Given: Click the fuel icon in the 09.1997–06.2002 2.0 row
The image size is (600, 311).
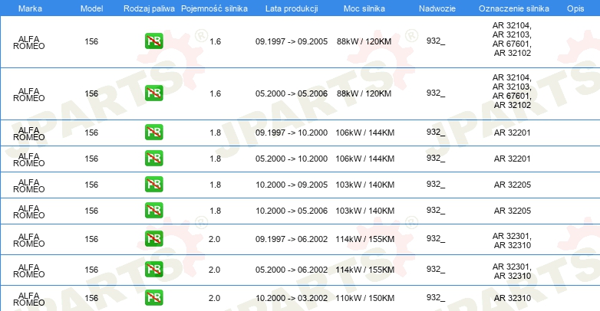Looking at the screenshot, I should point(153,239).
